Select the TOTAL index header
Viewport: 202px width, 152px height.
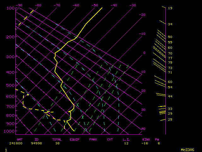click(57, 139)
